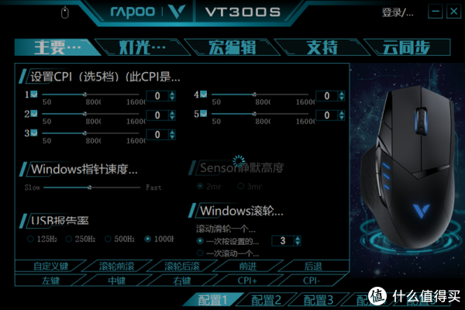Open the 云同步 cloud sync tab

[406, 47]
